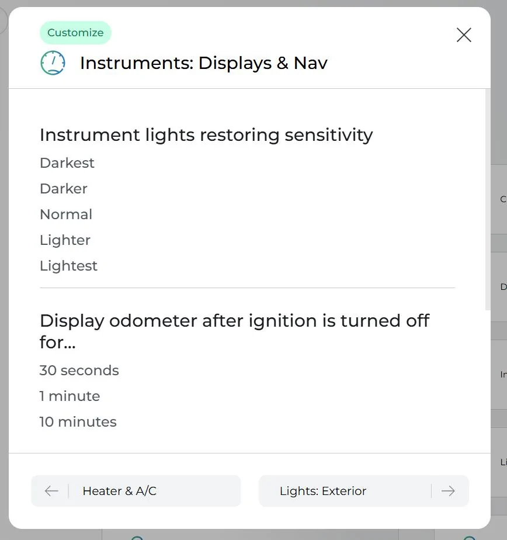Screen dimensions: 507x540
Task: Select Lightest instrument lights sensitivity
Action: tap(68, 266)
